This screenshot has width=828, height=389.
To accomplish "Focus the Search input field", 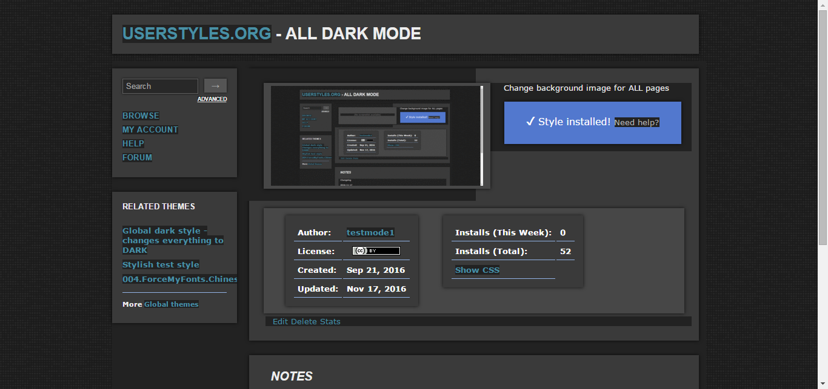I will pyautogui.click(x=160, y=86).
